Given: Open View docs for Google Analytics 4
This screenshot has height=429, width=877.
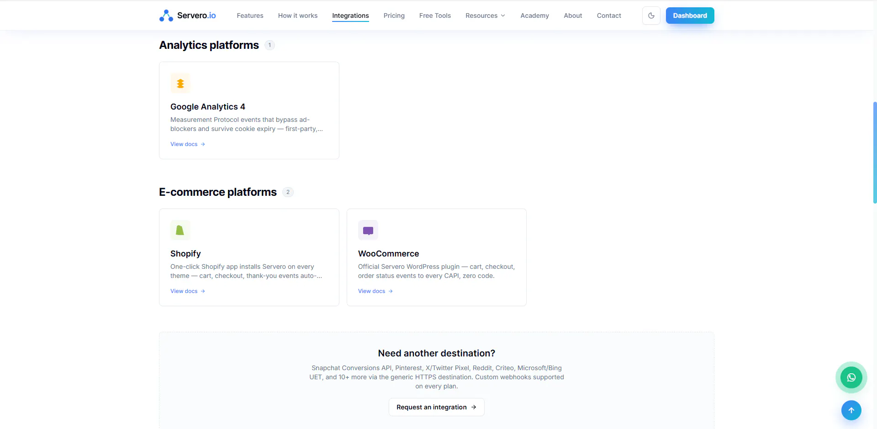Looking at the screenshot, I should 188,144.
